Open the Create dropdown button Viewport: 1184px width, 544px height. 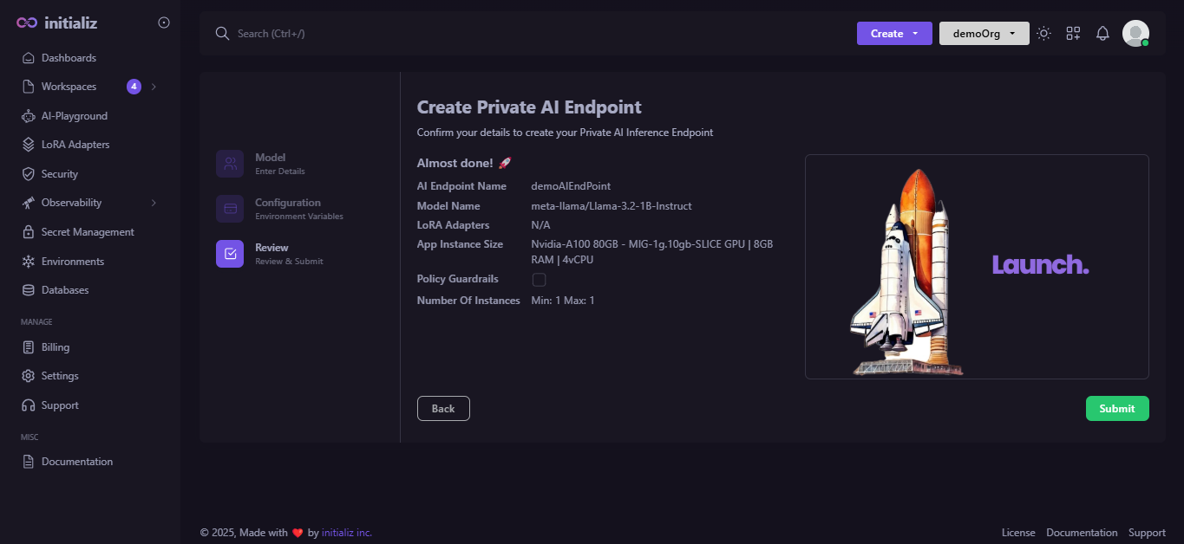(894, 34)
